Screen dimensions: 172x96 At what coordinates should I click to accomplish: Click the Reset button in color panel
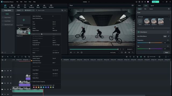click(x=167, y=53)
